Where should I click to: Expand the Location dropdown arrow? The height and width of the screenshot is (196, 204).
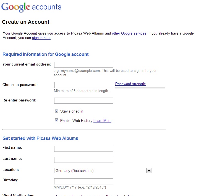tap(149, 171)
